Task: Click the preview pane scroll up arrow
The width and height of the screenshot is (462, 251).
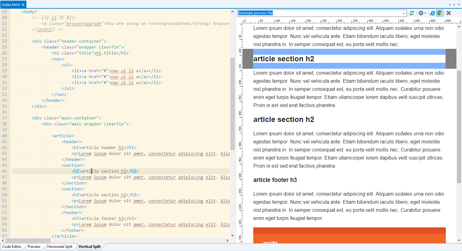Action: coord(459,26)
